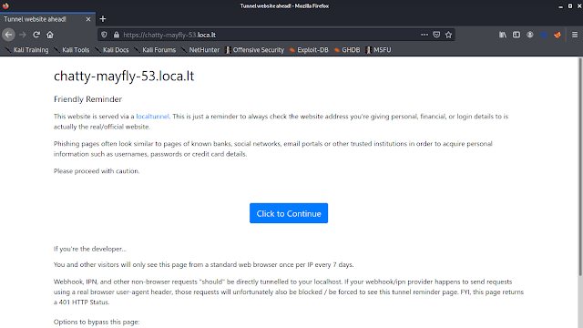Open Exploit-DB bookmark
The image size is (583, 328).
(309, 50)
